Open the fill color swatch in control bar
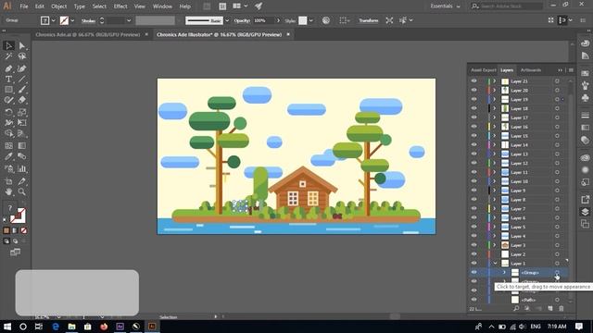The image size is (593, 333). [x=45, y=20]
